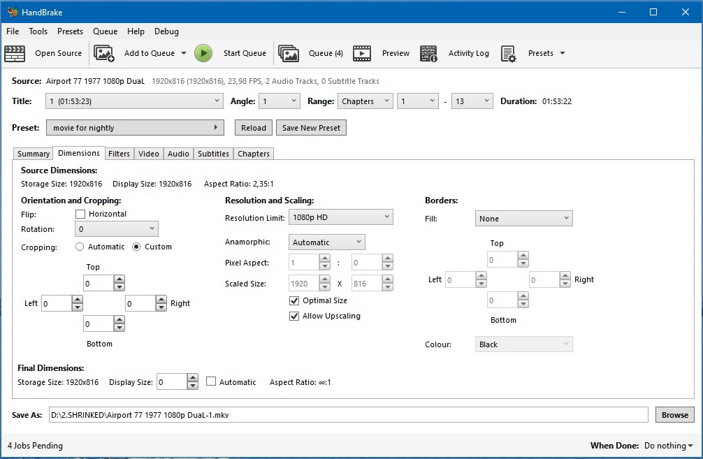The image size is (703, 459).
Task: Open the When Done dropdown
Action: 668,445
